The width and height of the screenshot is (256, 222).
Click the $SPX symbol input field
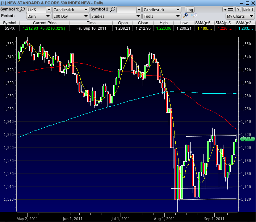click(36, 10)
